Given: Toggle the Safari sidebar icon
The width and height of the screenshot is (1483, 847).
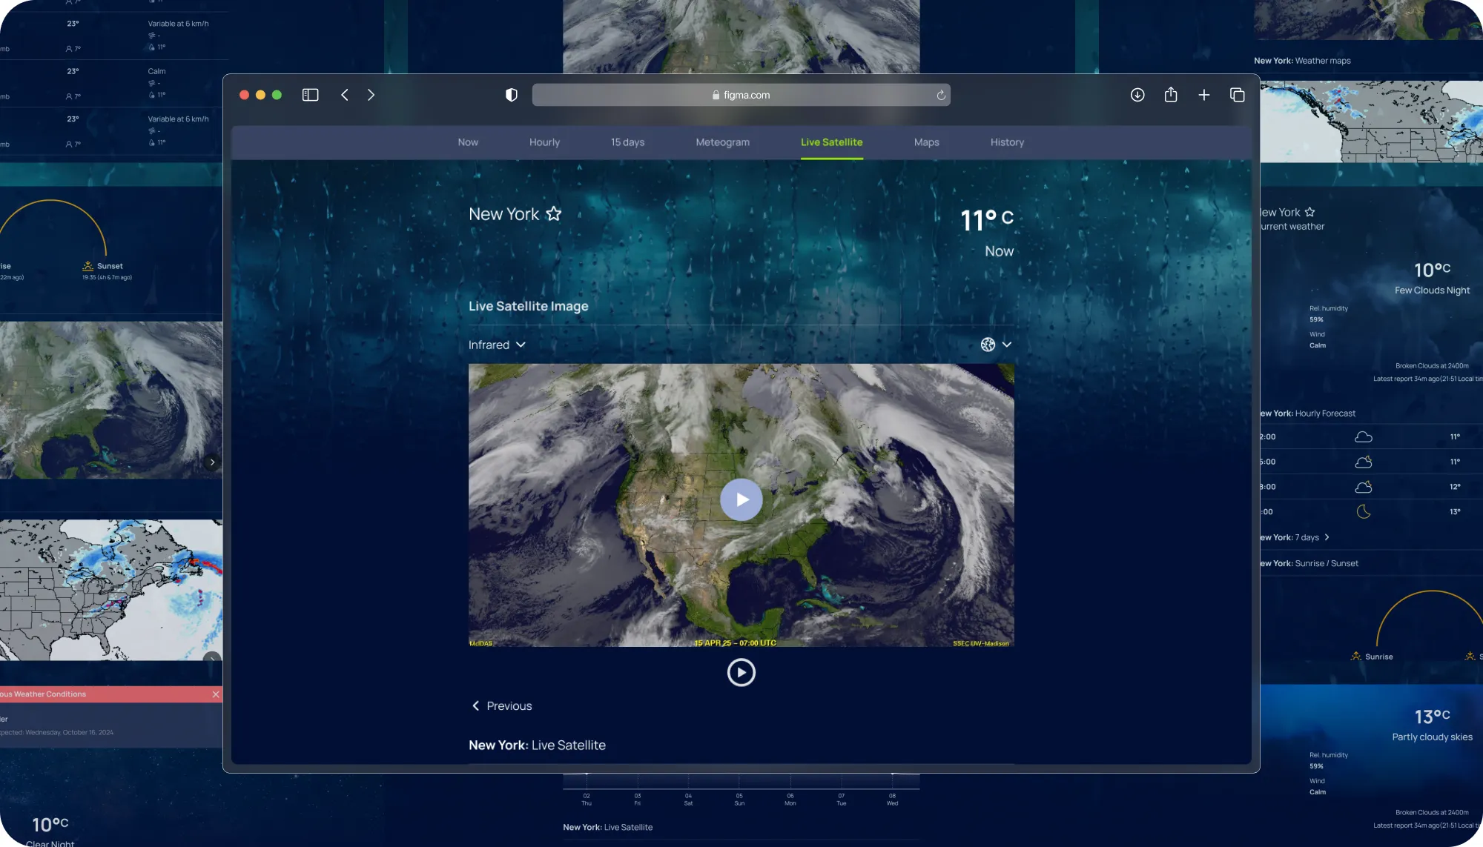Looking at the screenshot, I should pos(310,95).
